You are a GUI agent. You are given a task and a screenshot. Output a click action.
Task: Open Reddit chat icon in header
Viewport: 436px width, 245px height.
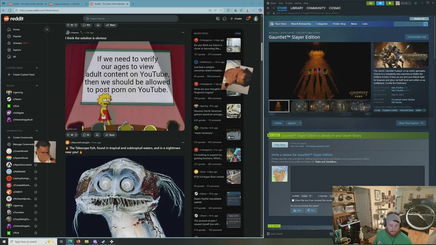tap(224, 19)
